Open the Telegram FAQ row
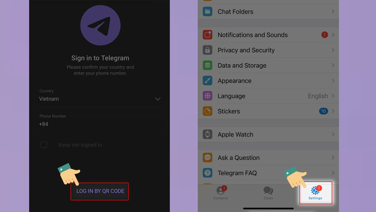This screenshot has width=376, height=212. pyautogui.click(x=268, y=173)
